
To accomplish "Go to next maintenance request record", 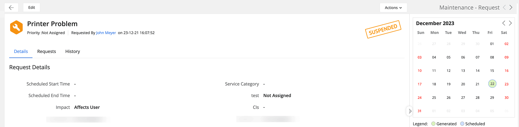I will (x=511, y=7).
